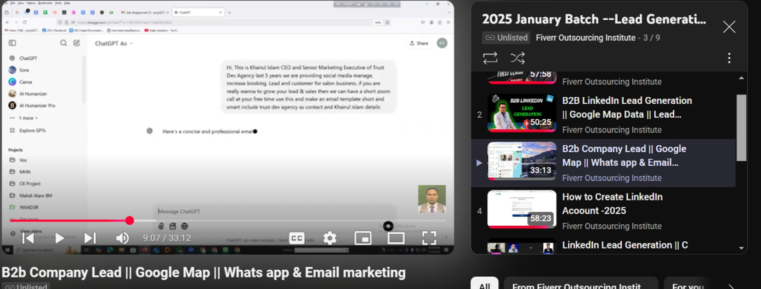Click the Windows Start button in the recorded taskbar
Viewport: 761px width, 289px height.
tap(7, 250)
